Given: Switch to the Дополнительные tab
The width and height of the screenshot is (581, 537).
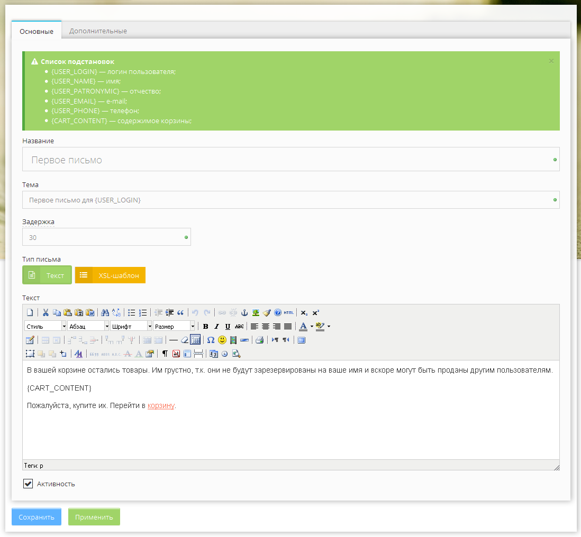Looking at the screenshot, I should [x=98, y=31].
